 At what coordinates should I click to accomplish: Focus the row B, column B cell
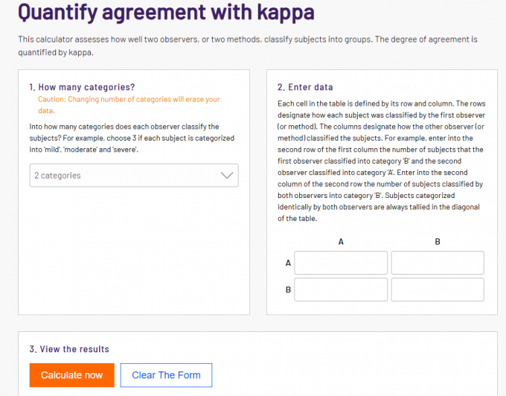tap(438, 290)
